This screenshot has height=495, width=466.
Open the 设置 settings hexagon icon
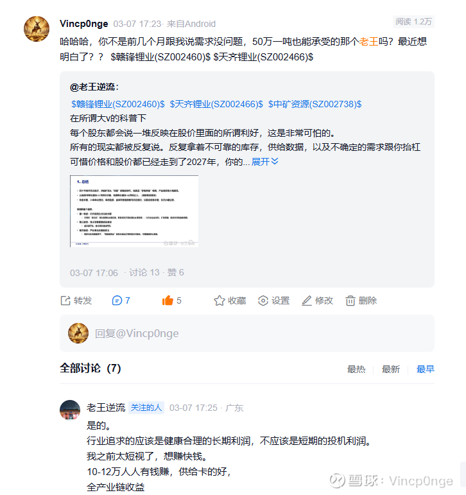click(263, 300)
